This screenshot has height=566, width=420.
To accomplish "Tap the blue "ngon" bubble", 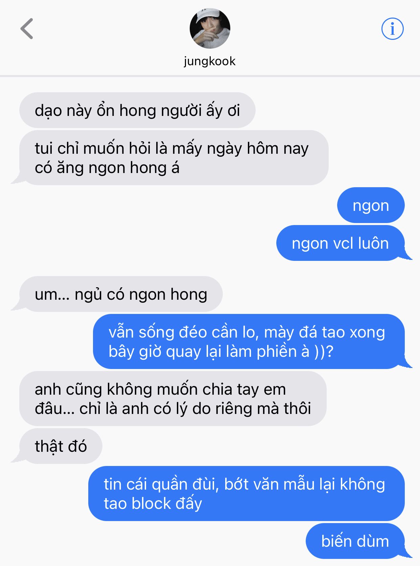I will click(x=371, y=205).
